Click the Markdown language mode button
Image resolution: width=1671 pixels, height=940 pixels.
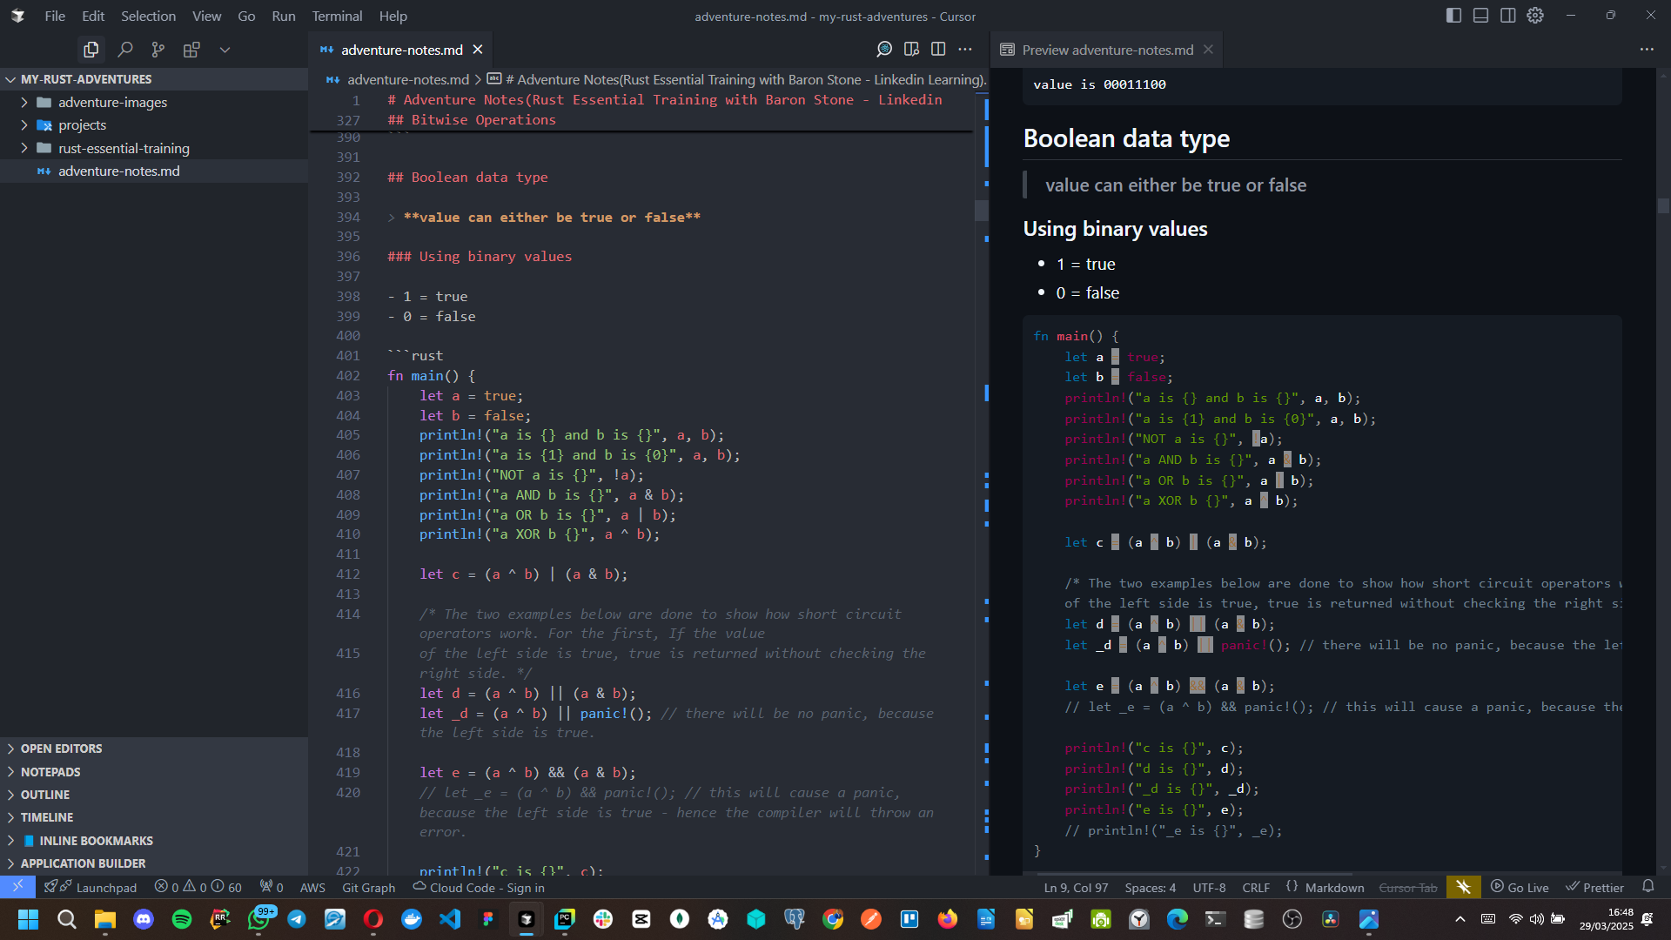click(1334, 887)
